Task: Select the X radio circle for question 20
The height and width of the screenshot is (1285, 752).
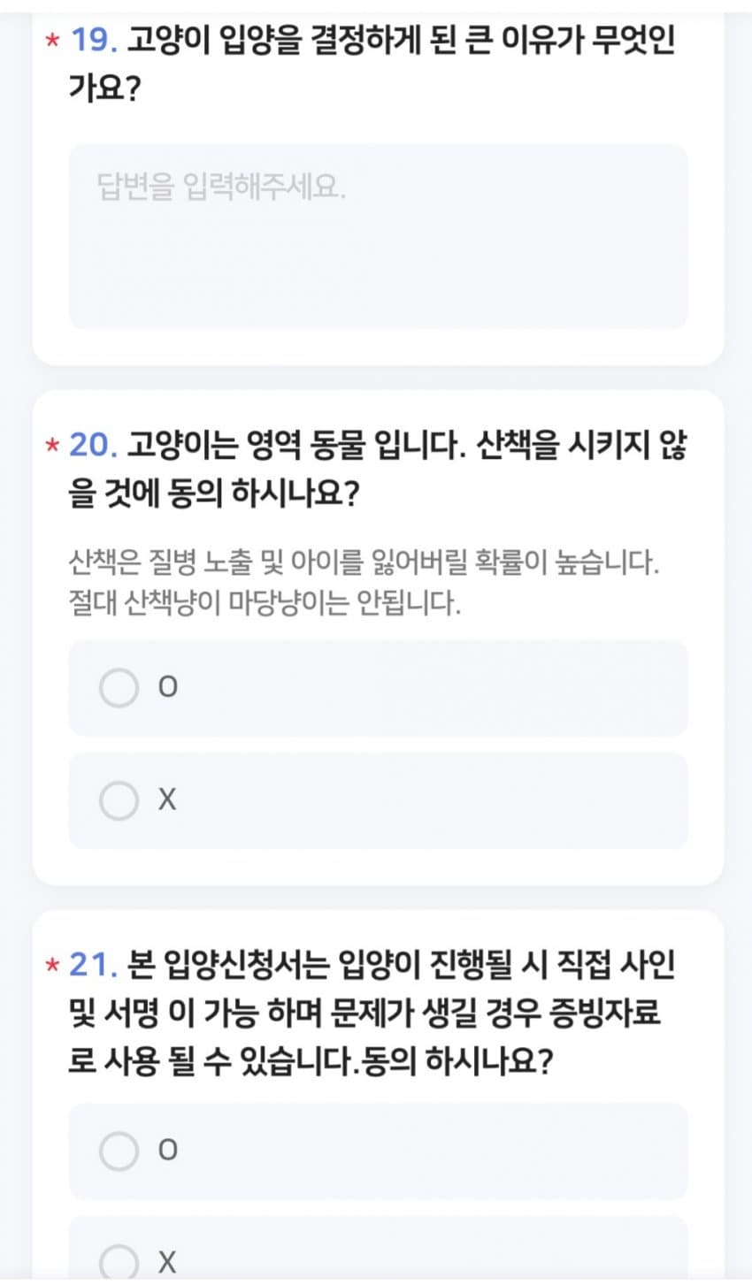Action: tap(119, 800)
